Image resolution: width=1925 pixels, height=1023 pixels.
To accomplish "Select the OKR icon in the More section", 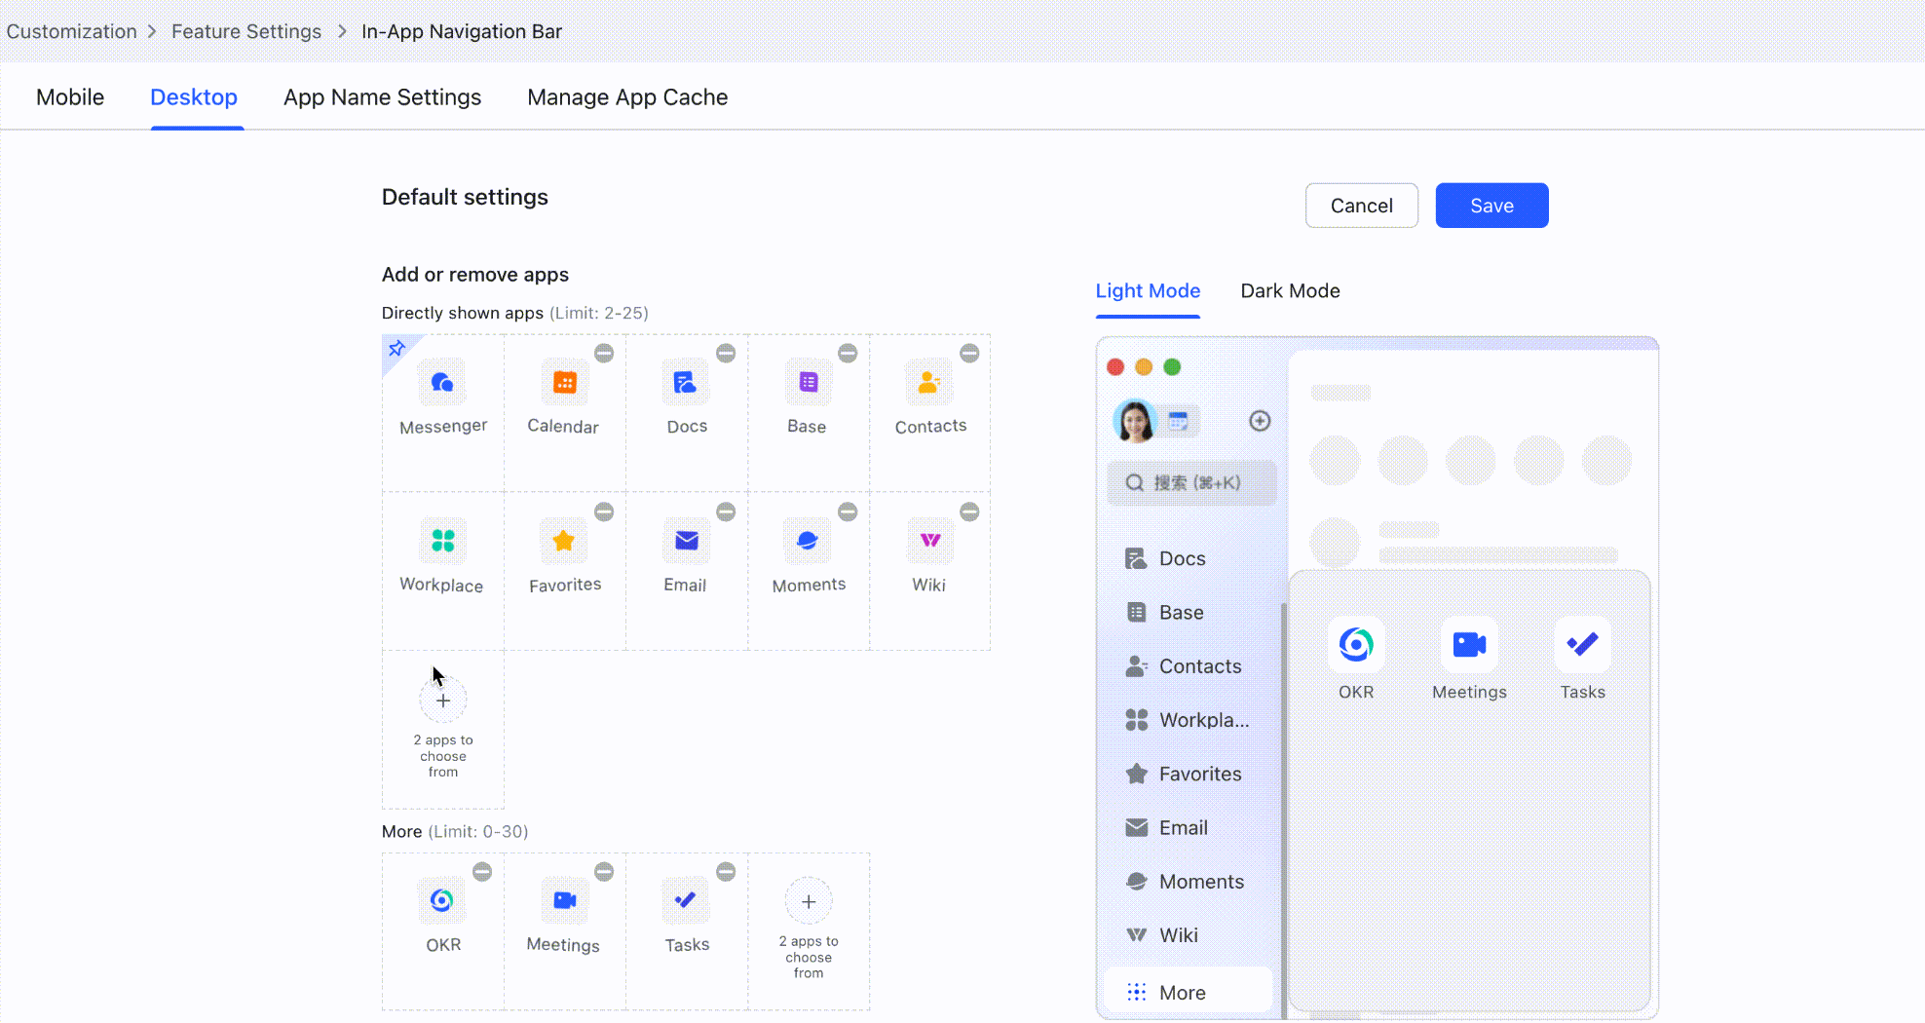I will [442, 901].
